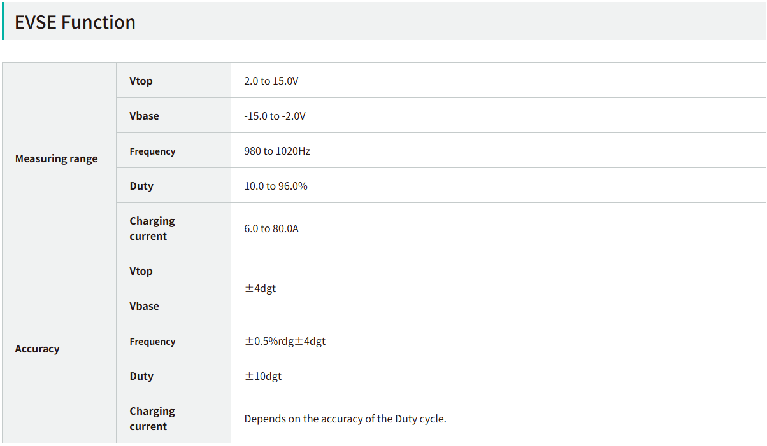
Task: Select the 2.0 to 15.0V value
Action: click(271, 81)
